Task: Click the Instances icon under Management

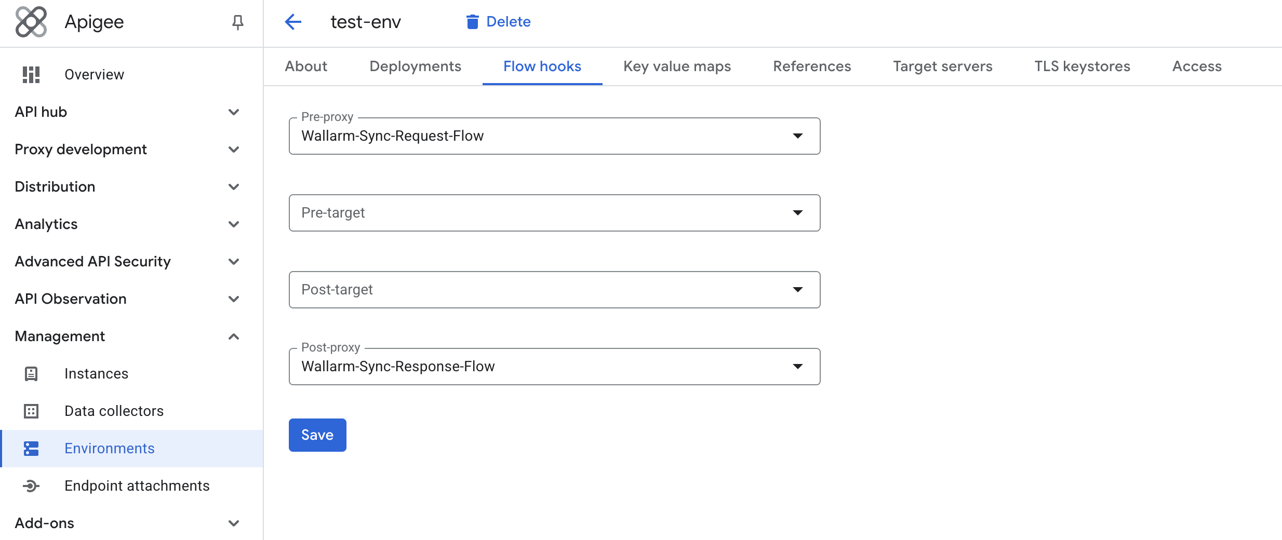Action: [x=32, y=373]
